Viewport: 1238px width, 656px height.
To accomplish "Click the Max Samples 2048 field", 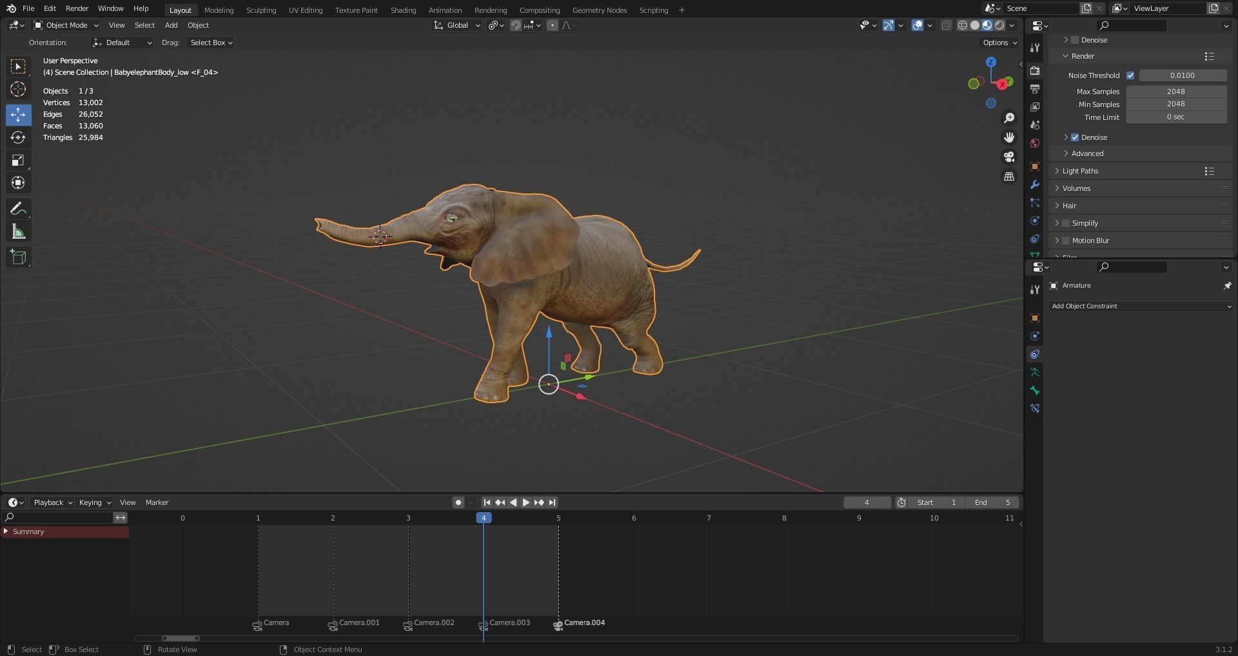I will pos(1176,92).
